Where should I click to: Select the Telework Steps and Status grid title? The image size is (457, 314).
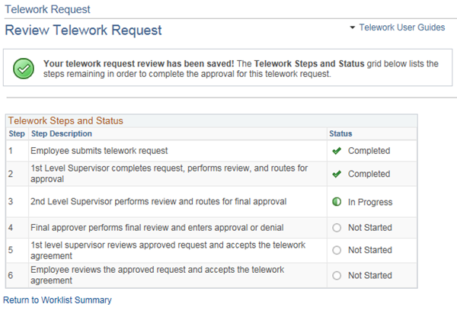tap(66, 120)
